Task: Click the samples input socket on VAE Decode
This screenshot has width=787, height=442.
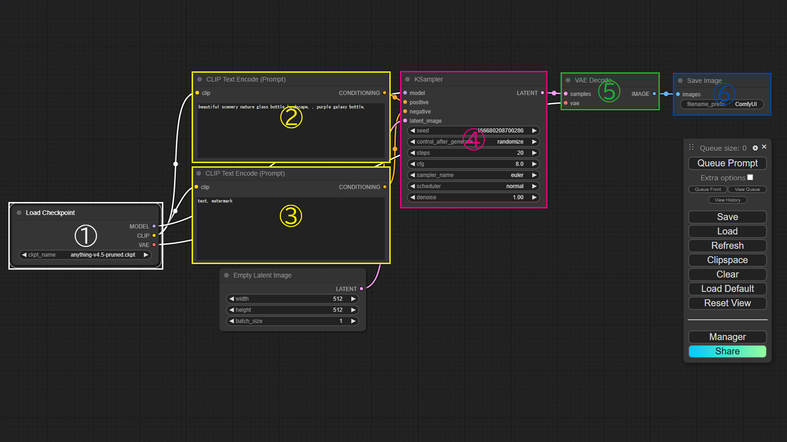Action: point(566,94)
